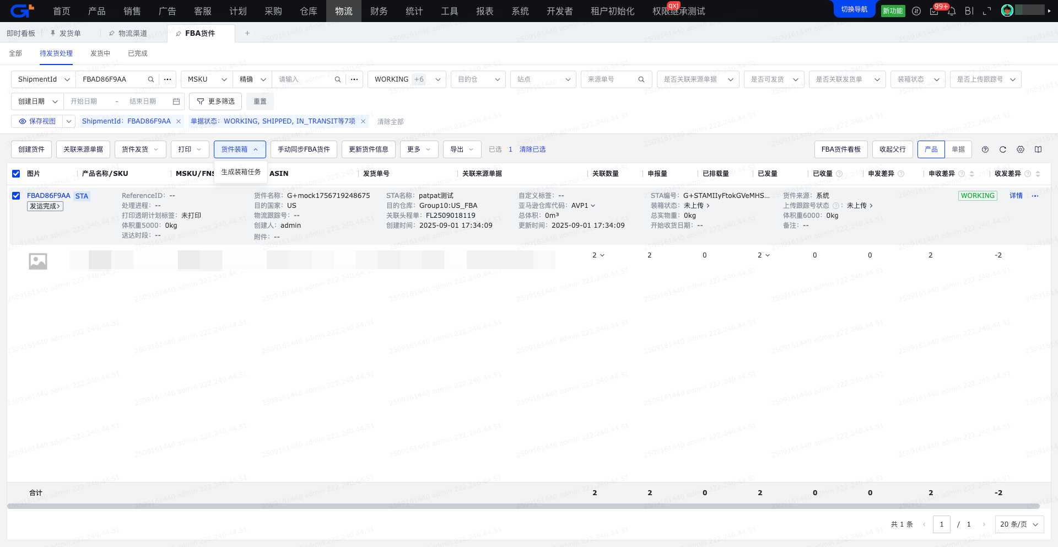Open the 目的仓 dropdown

(478, 79)
